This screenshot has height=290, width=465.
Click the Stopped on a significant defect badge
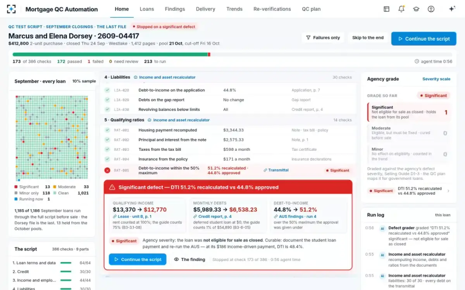[x=164, y=27]
